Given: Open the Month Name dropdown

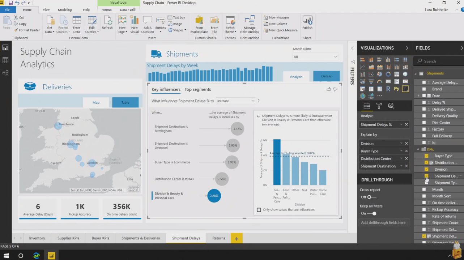Looking at the screenshot, I should (x=315, y=57).
